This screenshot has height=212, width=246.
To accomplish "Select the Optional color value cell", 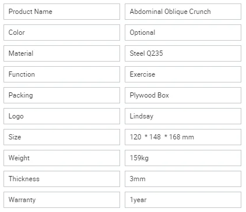I will click(183, 33).
